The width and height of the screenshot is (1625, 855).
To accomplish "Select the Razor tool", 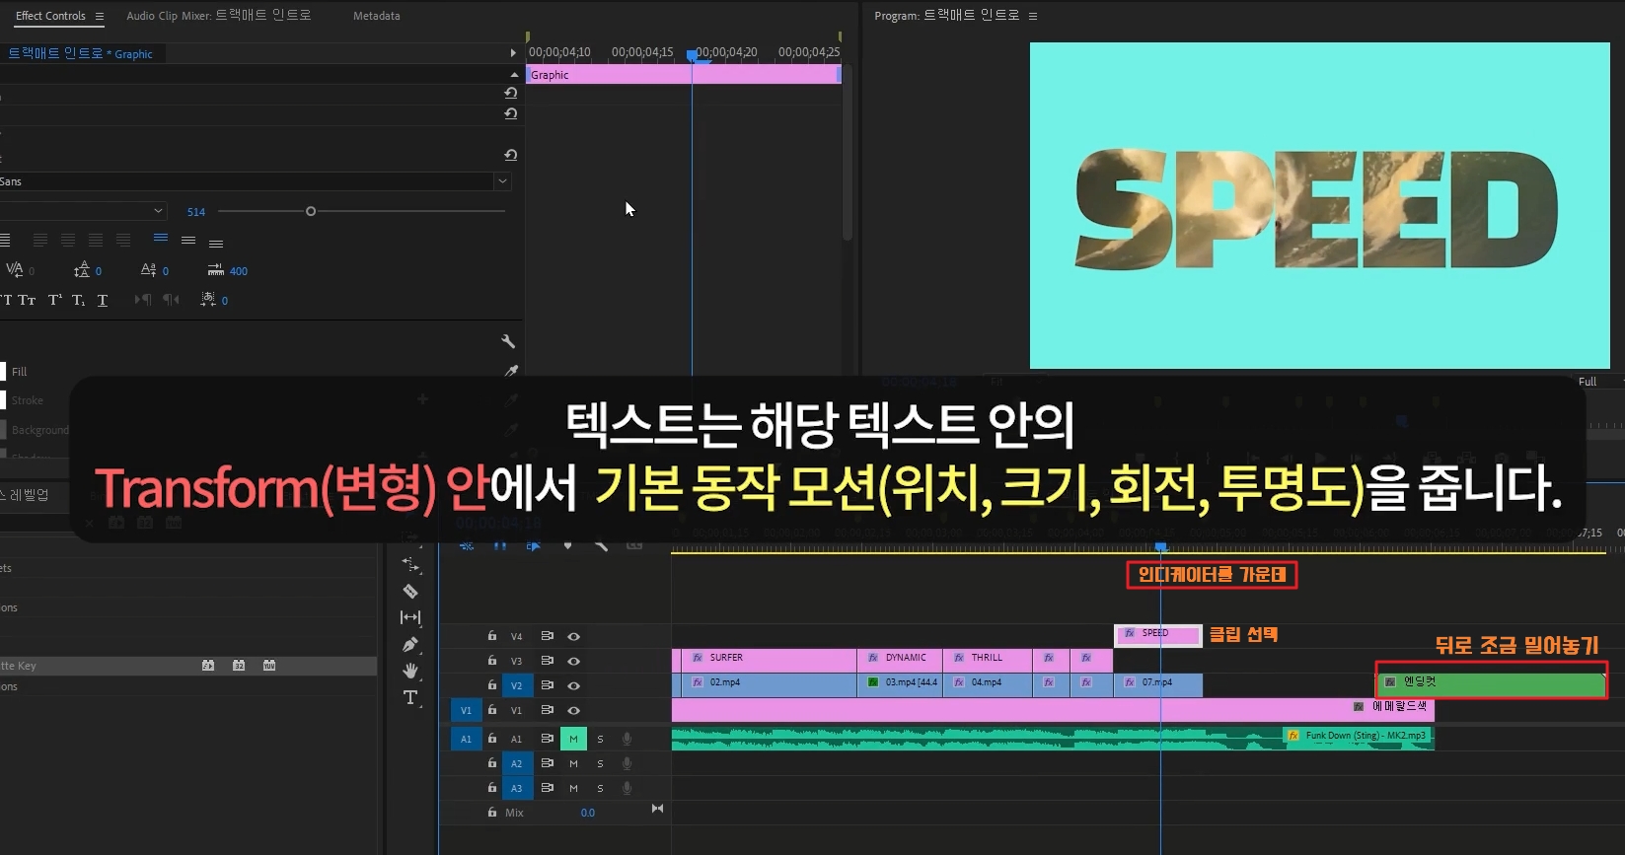I will tap(410, 592).
